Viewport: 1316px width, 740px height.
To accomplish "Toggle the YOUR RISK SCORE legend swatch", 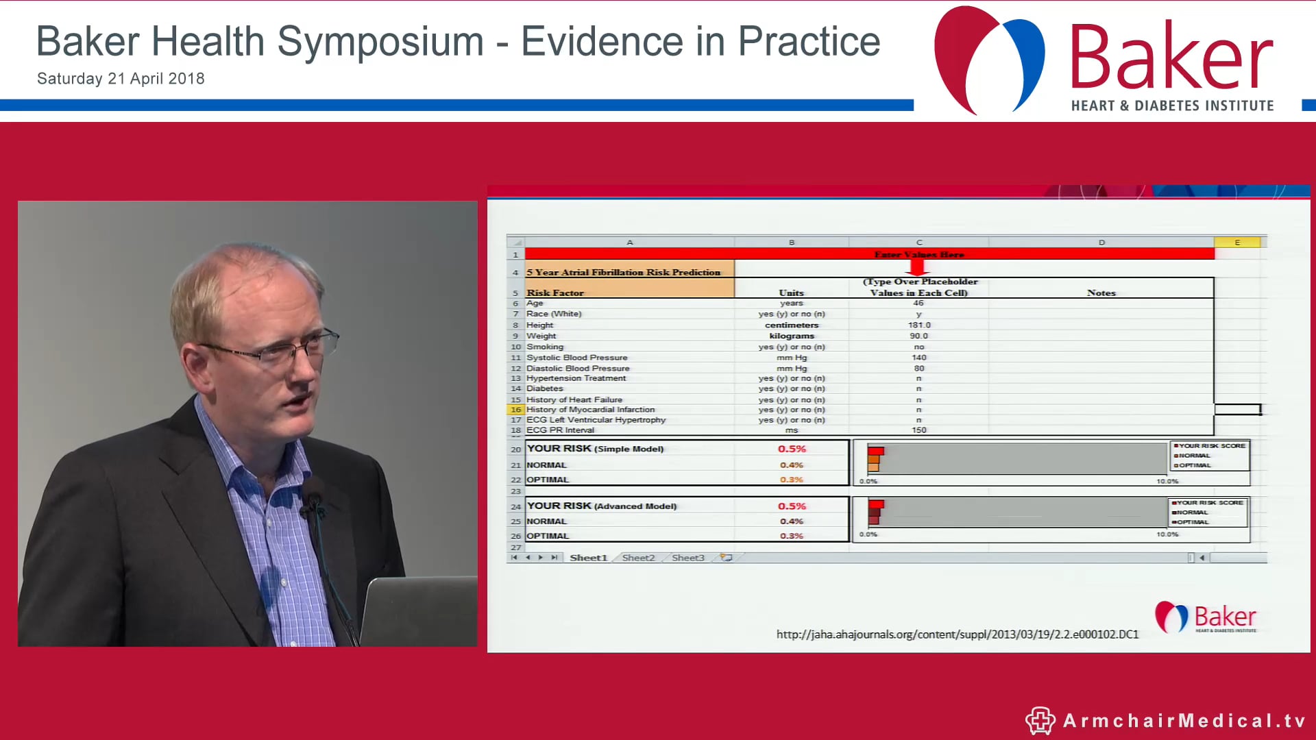I will coord(1176,446).
